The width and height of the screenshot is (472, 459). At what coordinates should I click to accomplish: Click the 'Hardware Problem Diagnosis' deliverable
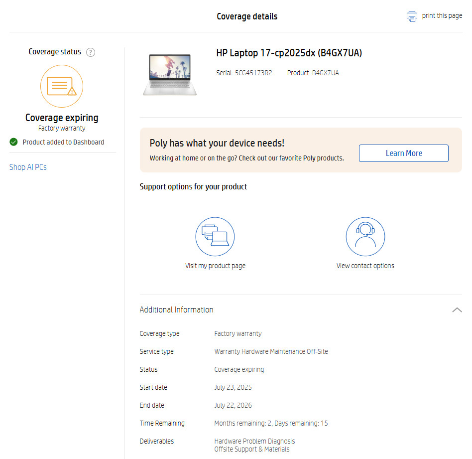click(254, 441)
